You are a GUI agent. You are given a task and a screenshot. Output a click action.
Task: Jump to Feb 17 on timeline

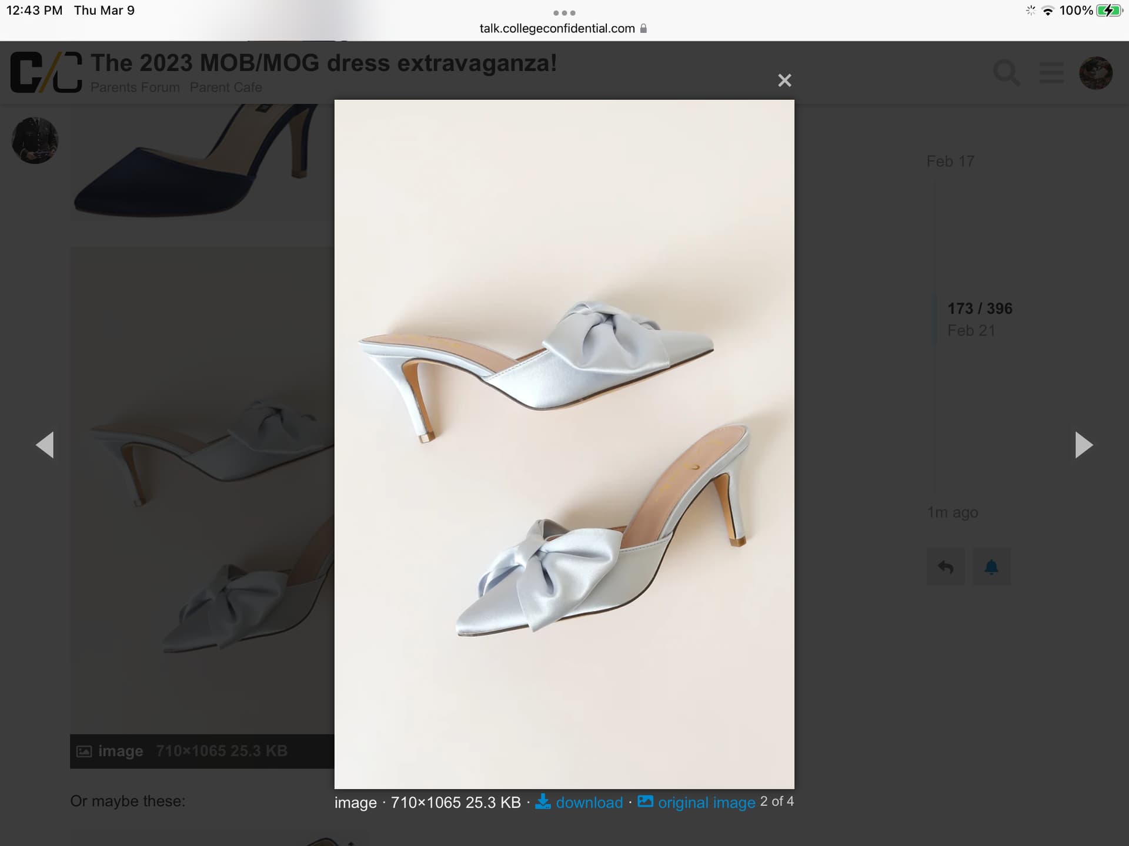(950, 161)
